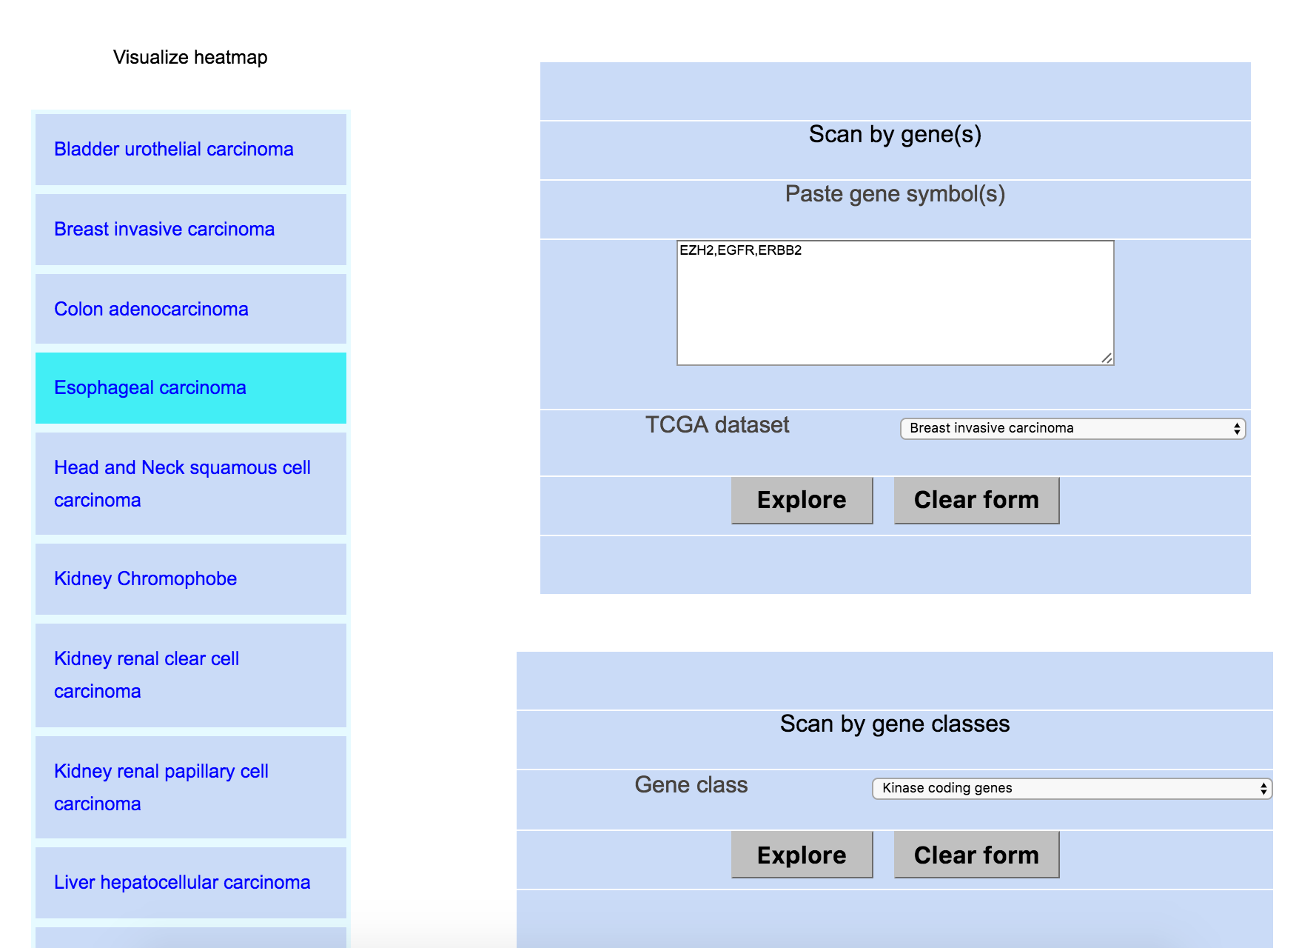Open Liver hepatocellular carcinoma heatmap link

pyautogui.click(x=181, y=882)
